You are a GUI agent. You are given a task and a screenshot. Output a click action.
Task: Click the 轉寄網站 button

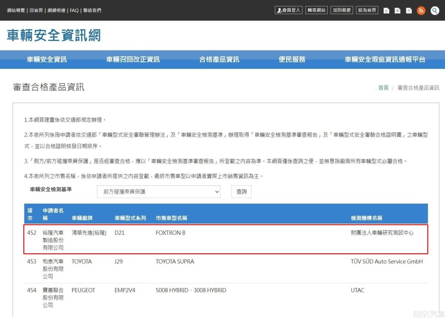[x=316, y=10]
